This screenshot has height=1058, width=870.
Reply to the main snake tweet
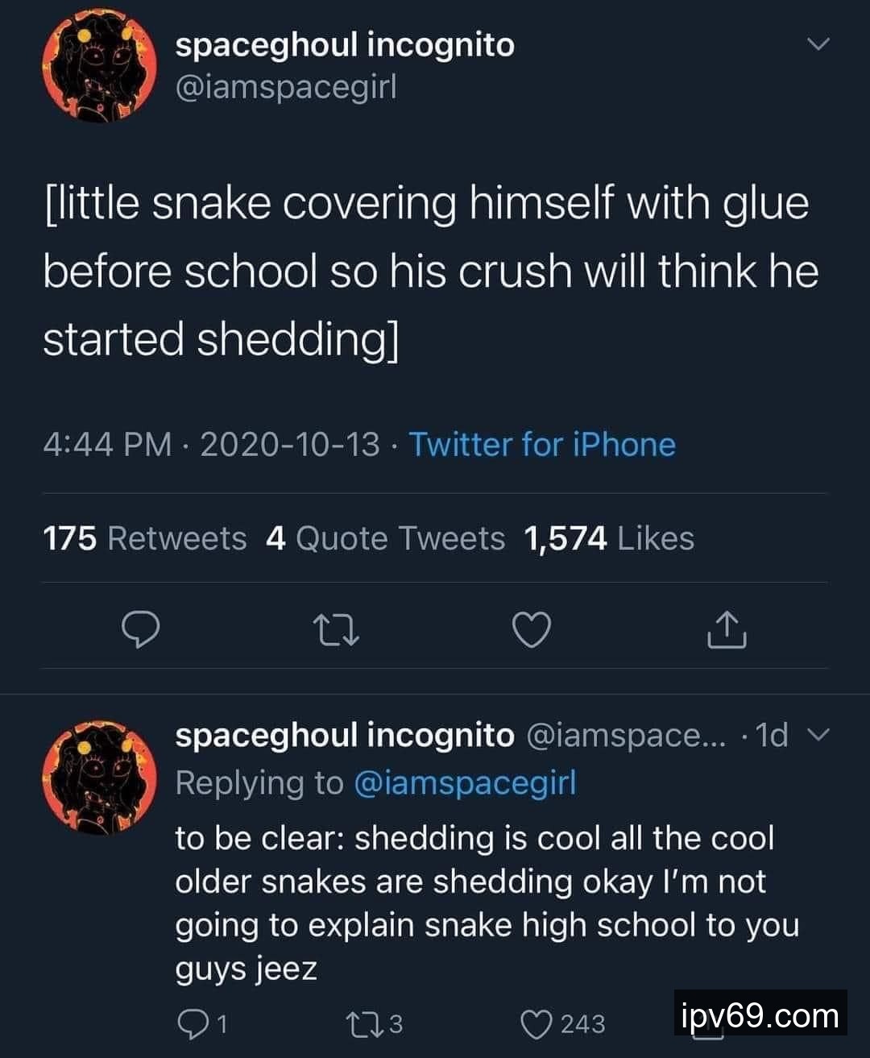(x=140, y=630)
